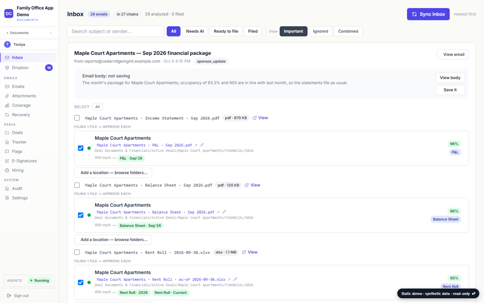This screenshot has height=303, width=484.
Task: Click the sponsor_update tag
Action: click(211, 61)
